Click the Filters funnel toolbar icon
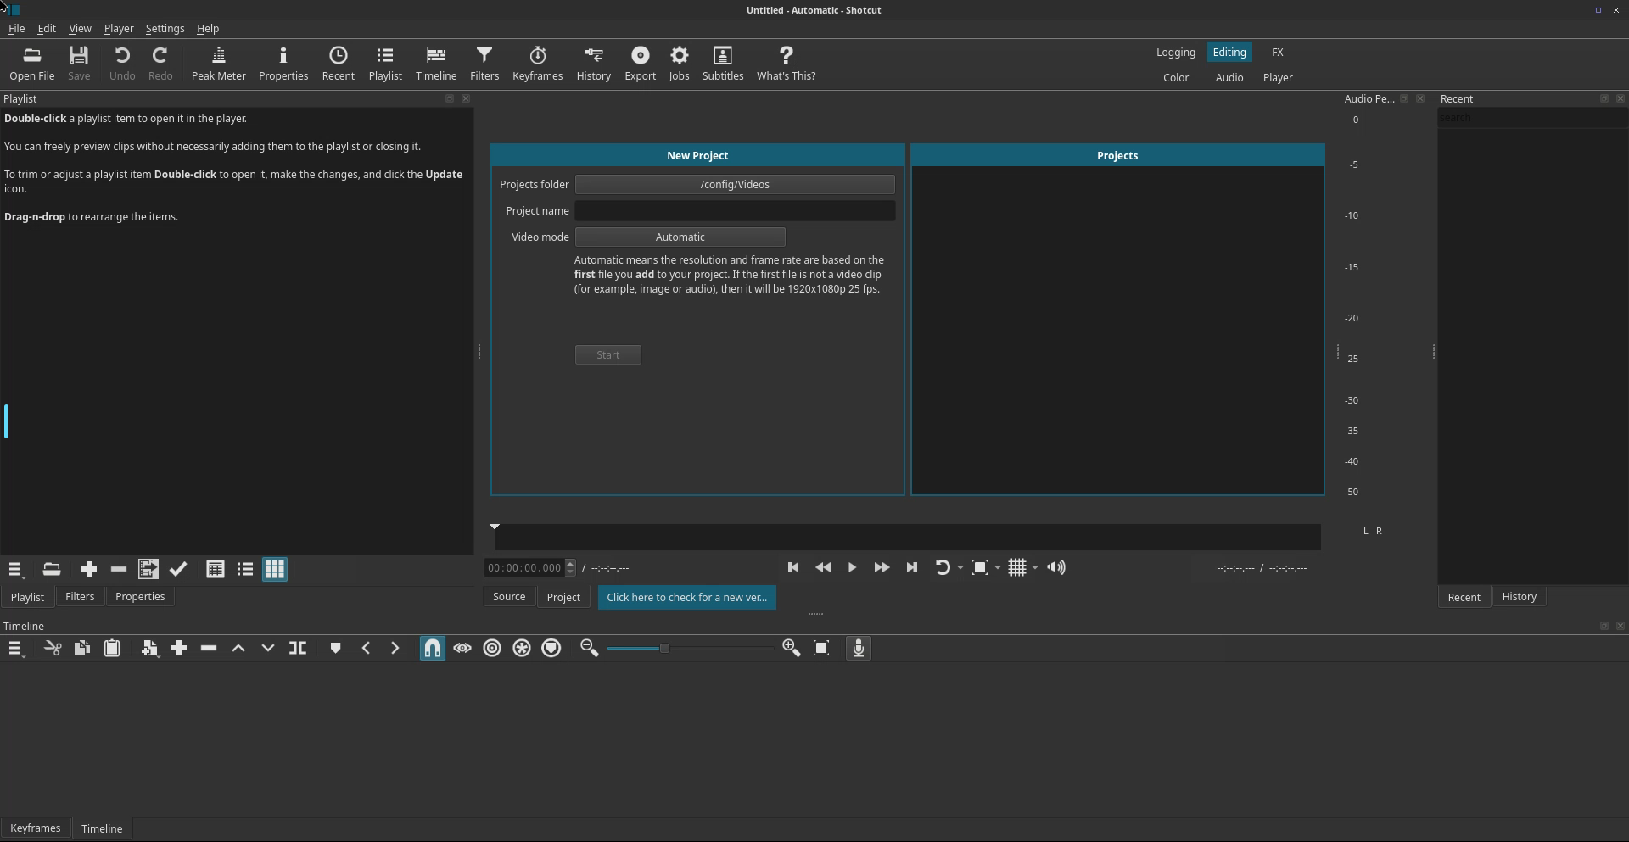The image size is (1629, 842). [x=484, y=64]
